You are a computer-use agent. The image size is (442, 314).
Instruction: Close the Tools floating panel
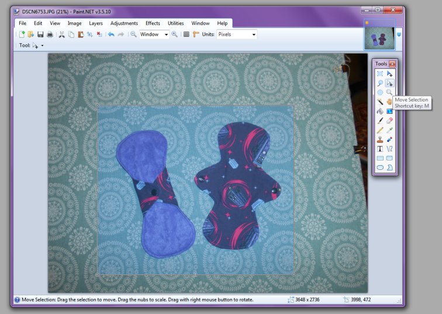coord(392,64)
